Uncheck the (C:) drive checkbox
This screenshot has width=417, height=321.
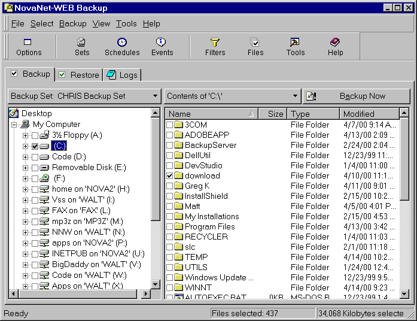pyautogui.click(x=35, y=146)
